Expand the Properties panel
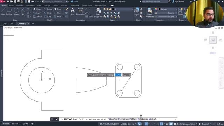The image size is (224, 126). (x=160, y=20)
